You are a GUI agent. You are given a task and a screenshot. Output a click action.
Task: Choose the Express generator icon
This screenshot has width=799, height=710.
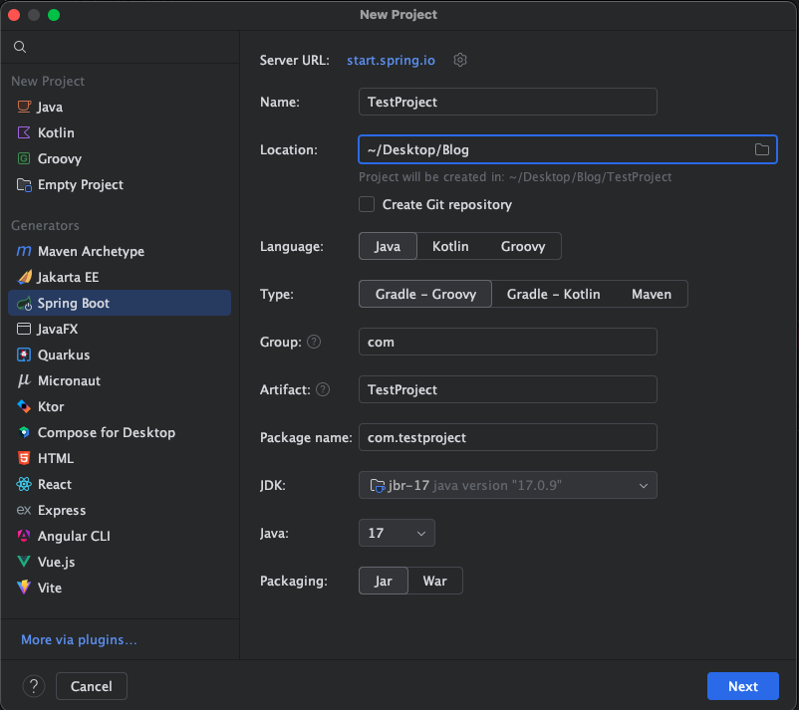[x=24, y=510]
